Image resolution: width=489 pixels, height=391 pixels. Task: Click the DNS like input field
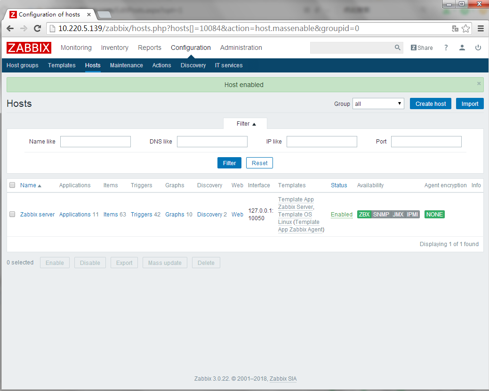(x=212, y=142)
